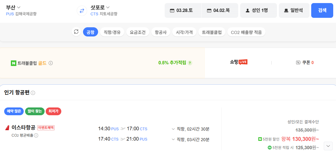Open the 삿포로 arrival city dropdown
Image resolution: width=336 pixels, height=157 pixels.
coord(100,7)
